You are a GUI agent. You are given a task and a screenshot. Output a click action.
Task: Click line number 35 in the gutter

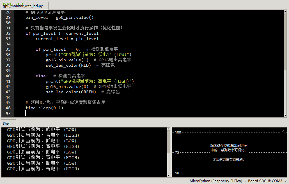pyautogui.click(x=8, y=49)
